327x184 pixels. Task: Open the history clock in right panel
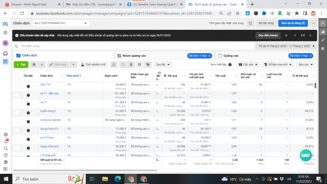pos(323,48)
